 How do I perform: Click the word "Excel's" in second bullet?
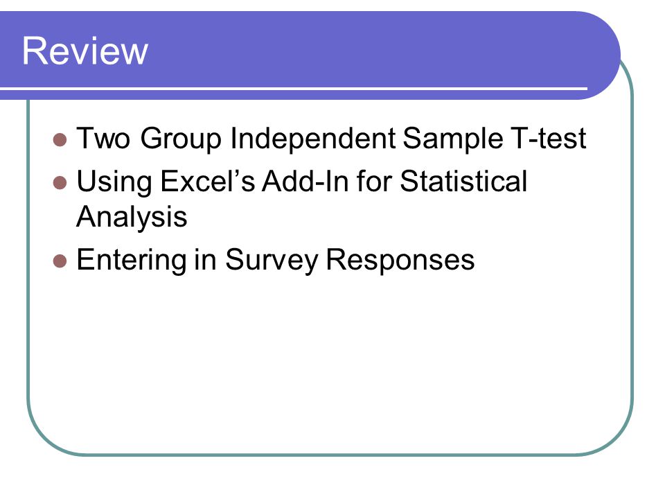tap(209, 181)
